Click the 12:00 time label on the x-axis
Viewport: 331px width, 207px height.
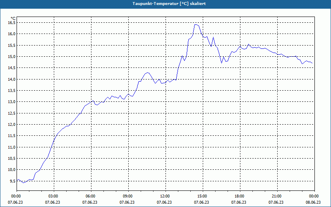coord(165,196)
